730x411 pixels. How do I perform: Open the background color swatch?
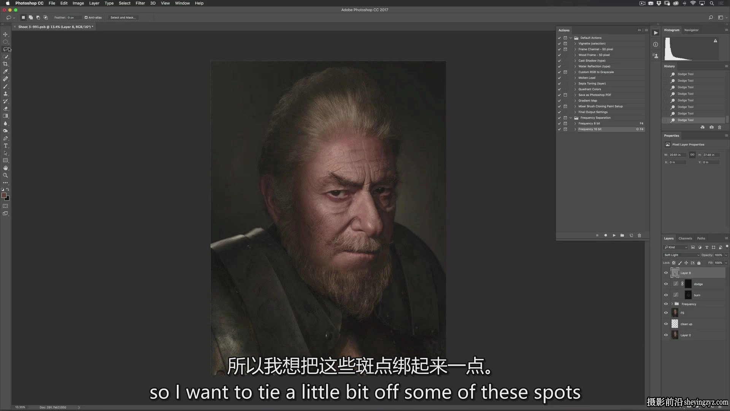click(7, 198)
